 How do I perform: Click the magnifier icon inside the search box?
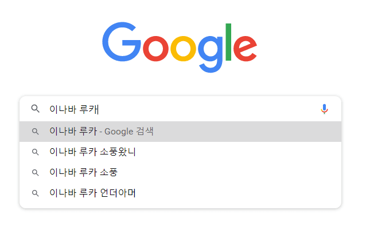pos(36,109)
